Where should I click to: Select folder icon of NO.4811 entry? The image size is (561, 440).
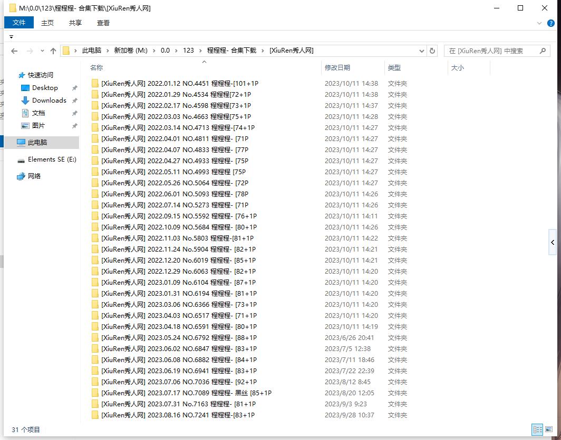(95, 138)
